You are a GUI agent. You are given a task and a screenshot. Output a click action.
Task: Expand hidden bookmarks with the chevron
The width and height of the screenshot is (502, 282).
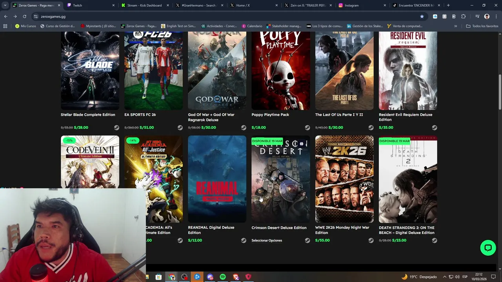(455, 26)
